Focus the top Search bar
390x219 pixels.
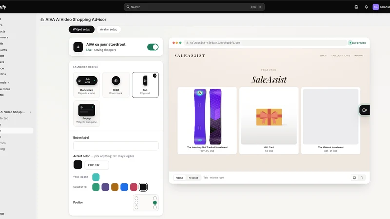(194, 7)
